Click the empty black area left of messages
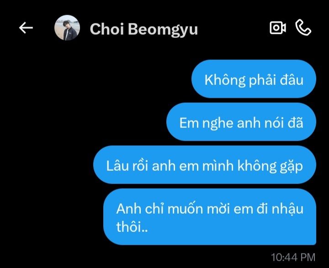 click(46, 147)
